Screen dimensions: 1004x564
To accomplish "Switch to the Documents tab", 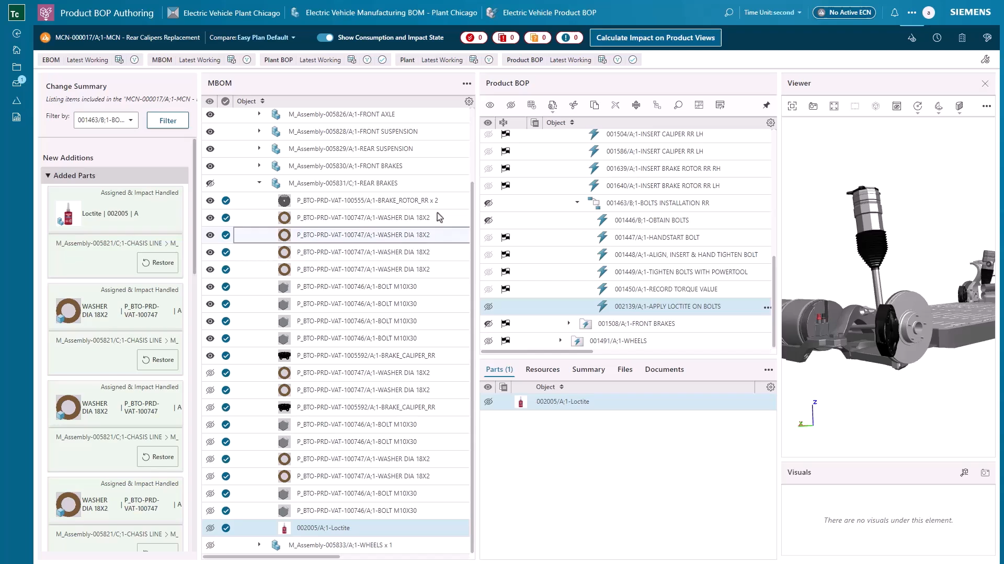I will (x=664, y=370).
